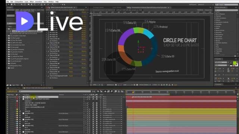Viewport: 239px width, 134px height.
Task: Collapse the Turn on Pie 03 effect
Action: pyautogui.click(x=47, y=43)
